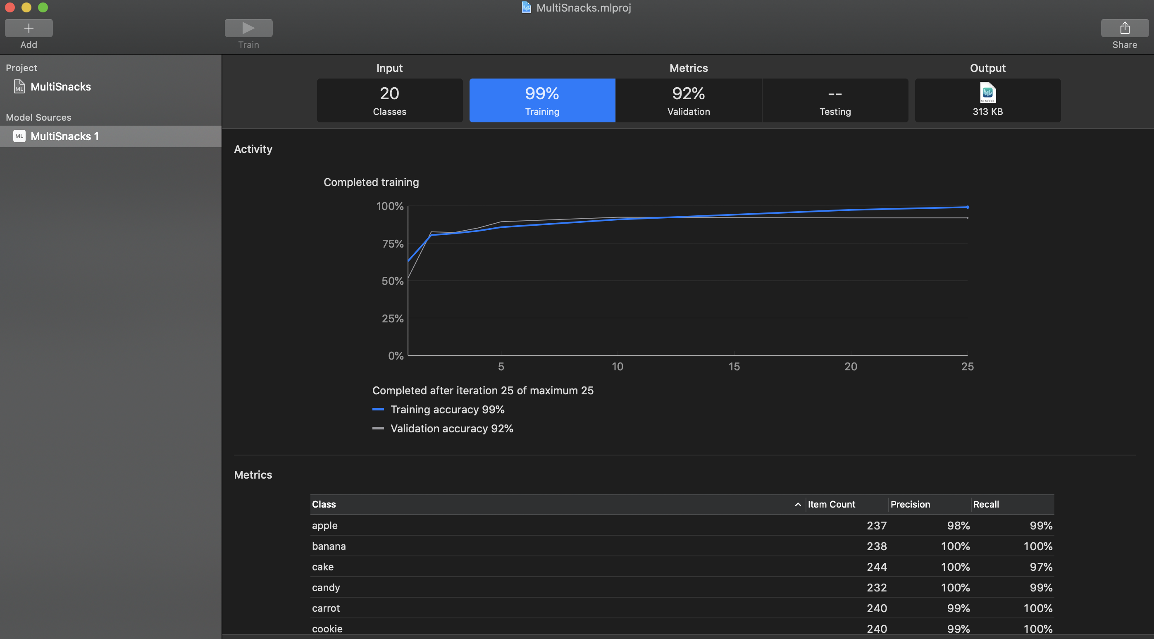Screen dimensions: 1154x639
Task: Click the Recall column header
Action: point(985,505)
